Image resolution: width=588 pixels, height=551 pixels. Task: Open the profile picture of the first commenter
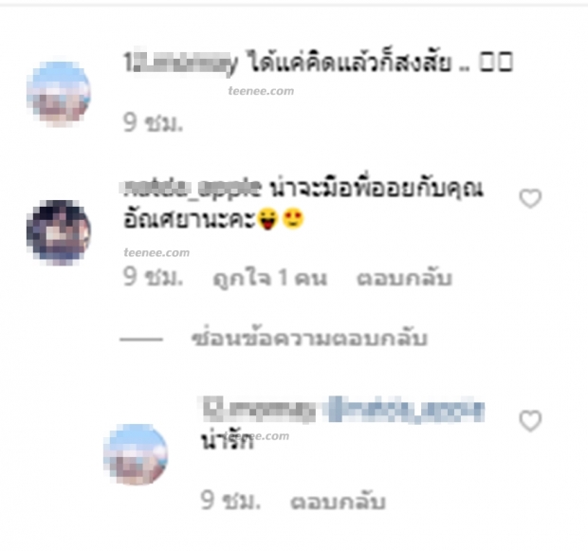59,94
